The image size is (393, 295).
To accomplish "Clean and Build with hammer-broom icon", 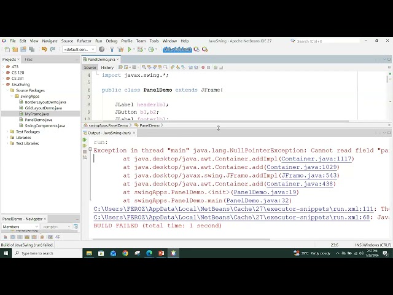I will coord(120,49).
